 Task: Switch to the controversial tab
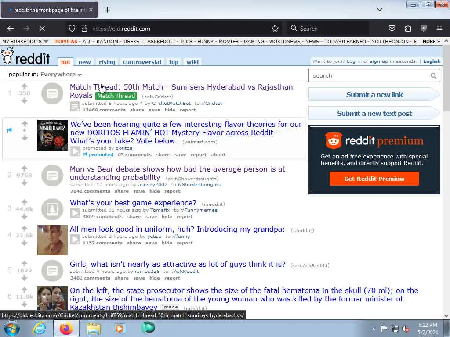point(142,62)
